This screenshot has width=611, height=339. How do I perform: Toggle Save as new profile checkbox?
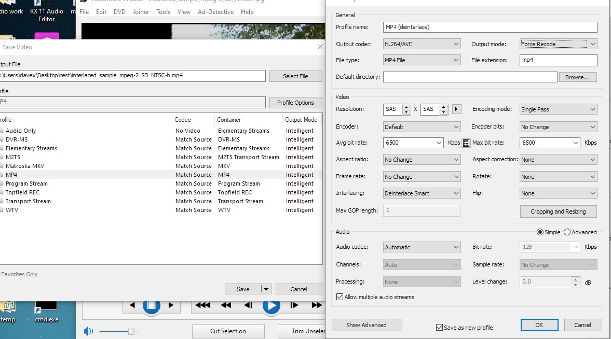tap(439, 327)
